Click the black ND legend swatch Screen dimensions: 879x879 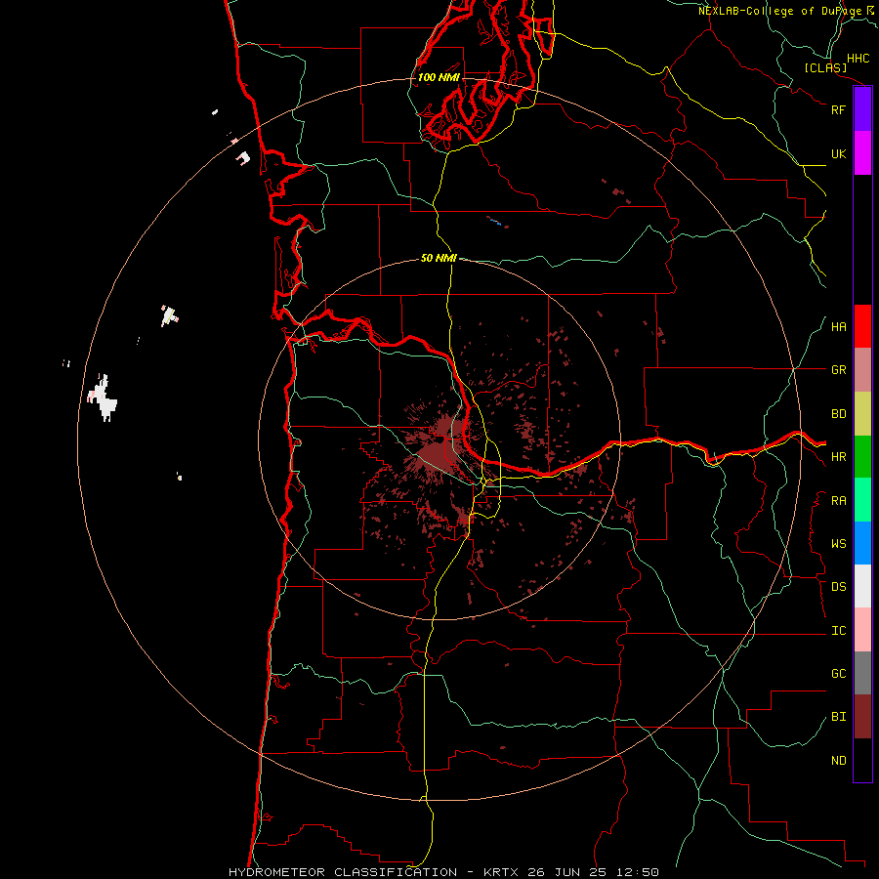862,760
